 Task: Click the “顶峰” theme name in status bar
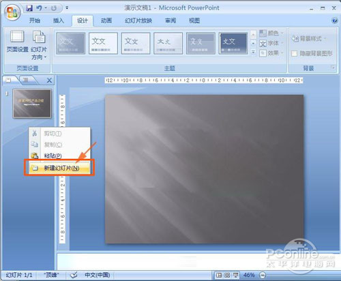(51, 276)
